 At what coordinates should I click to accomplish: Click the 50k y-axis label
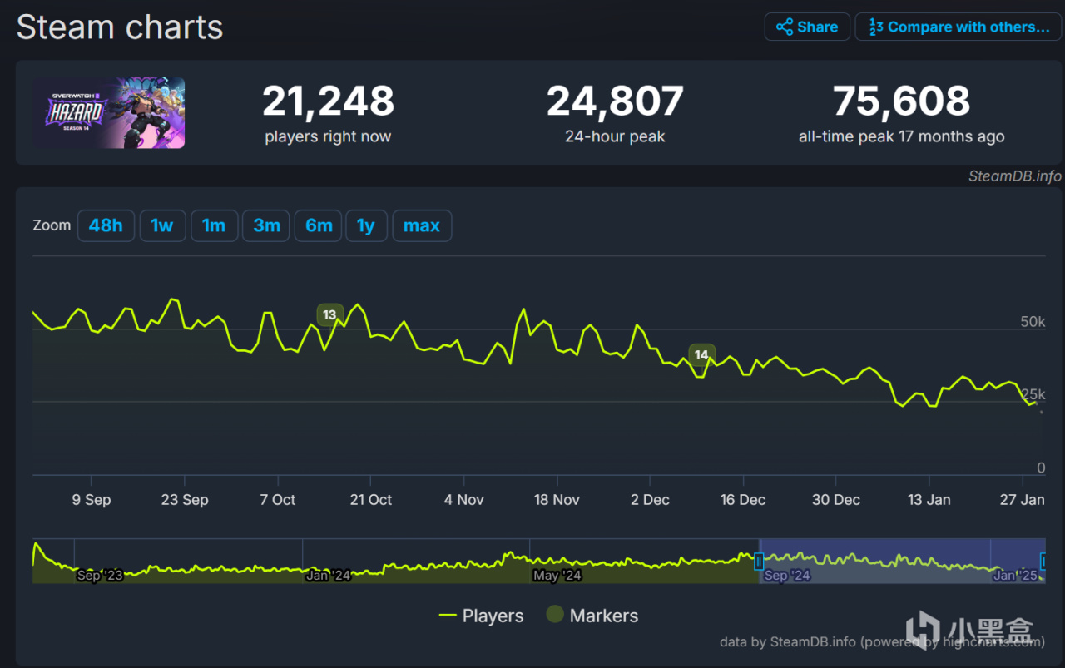tap(1033, 322)
